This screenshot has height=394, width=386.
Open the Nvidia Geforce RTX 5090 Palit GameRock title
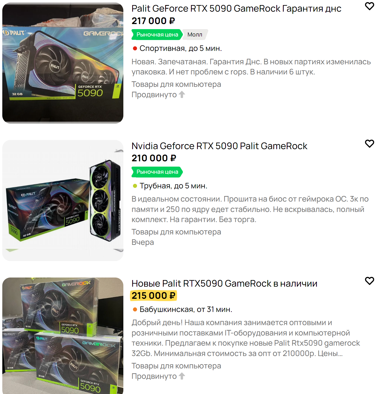219,146
